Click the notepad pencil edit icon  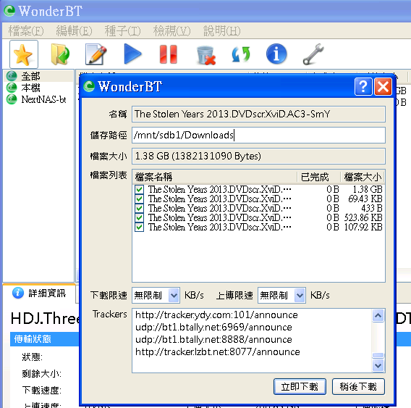96,54
